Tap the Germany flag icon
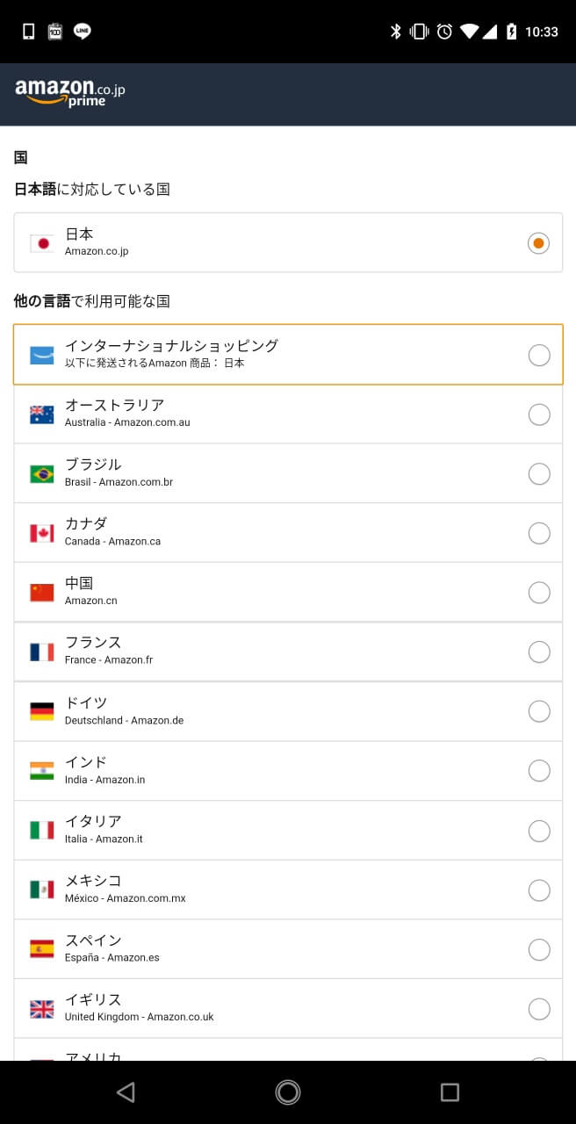Screen dimensions: 576x1124 click(41, 711)
